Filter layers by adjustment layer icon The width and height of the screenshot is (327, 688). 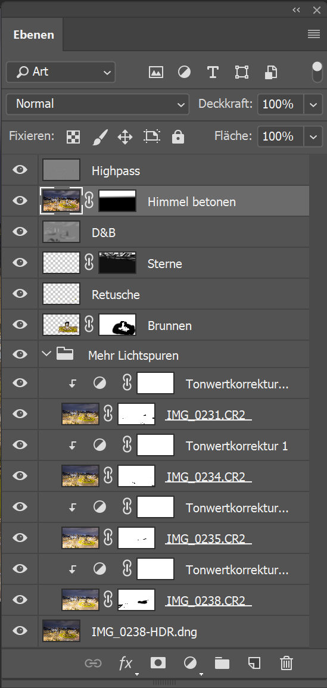point(185,73)
